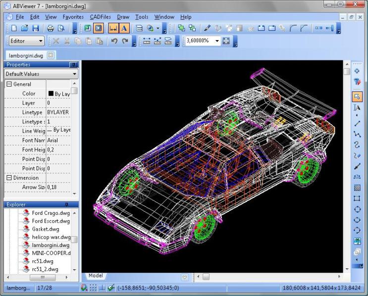Open the Editor mode dropdown
The height and width of the screenshot is (296, 368).
click(27, 41)
